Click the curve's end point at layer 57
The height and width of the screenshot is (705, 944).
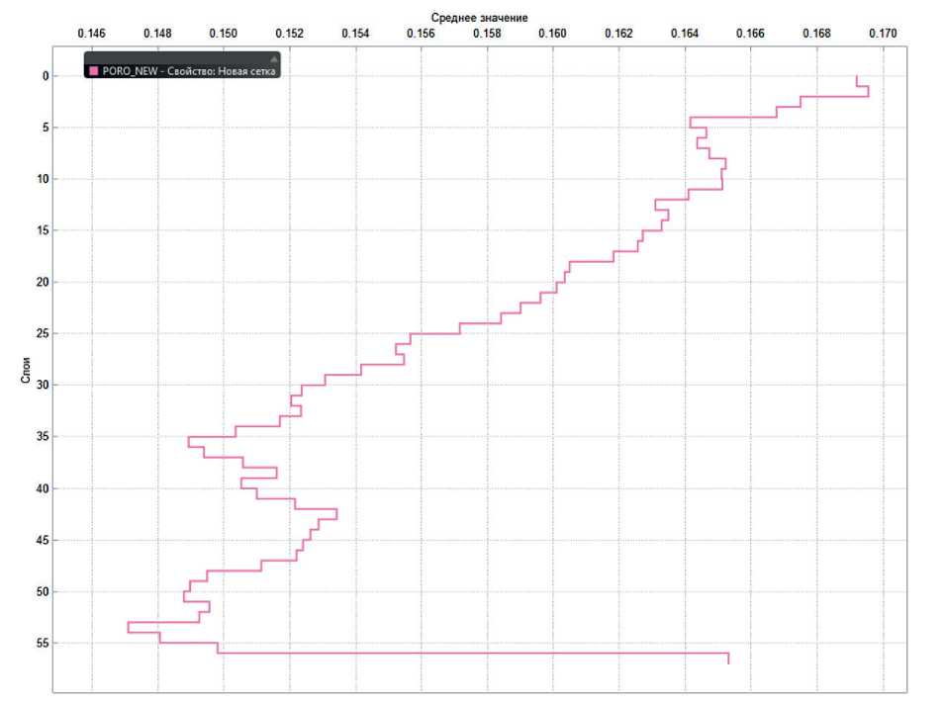[x=728, y=662]
